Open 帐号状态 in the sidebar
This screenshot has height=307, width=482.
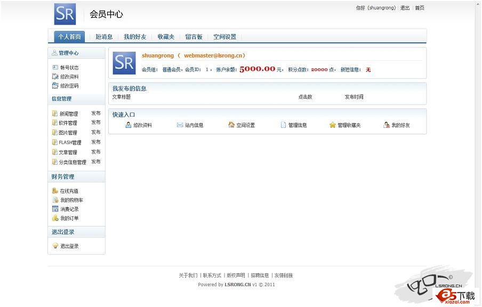69,68
